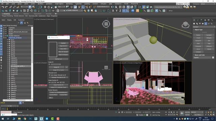216x121 pixels.
Task: Select the Link tool icon
Action: coord(10,7)
